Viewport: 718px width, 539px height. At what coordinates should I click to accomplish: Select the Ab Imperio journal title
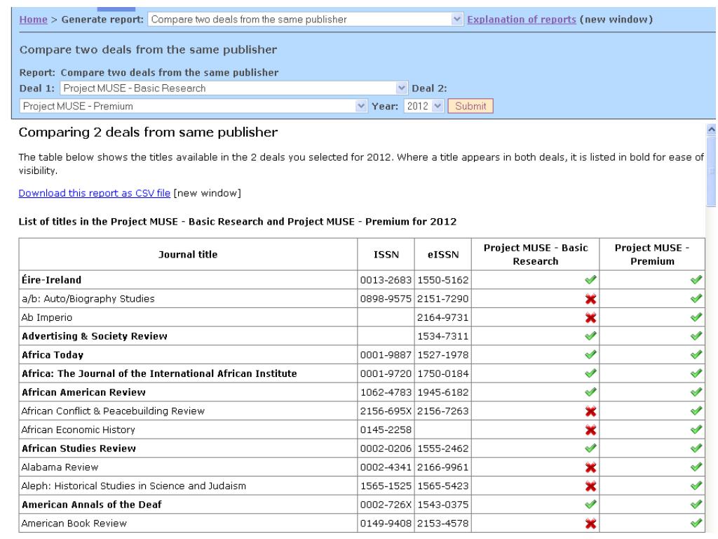pos(47,318)
